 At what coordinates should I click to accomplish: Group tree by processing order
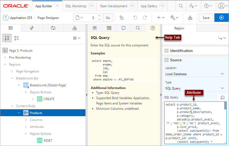click(7, 38)
